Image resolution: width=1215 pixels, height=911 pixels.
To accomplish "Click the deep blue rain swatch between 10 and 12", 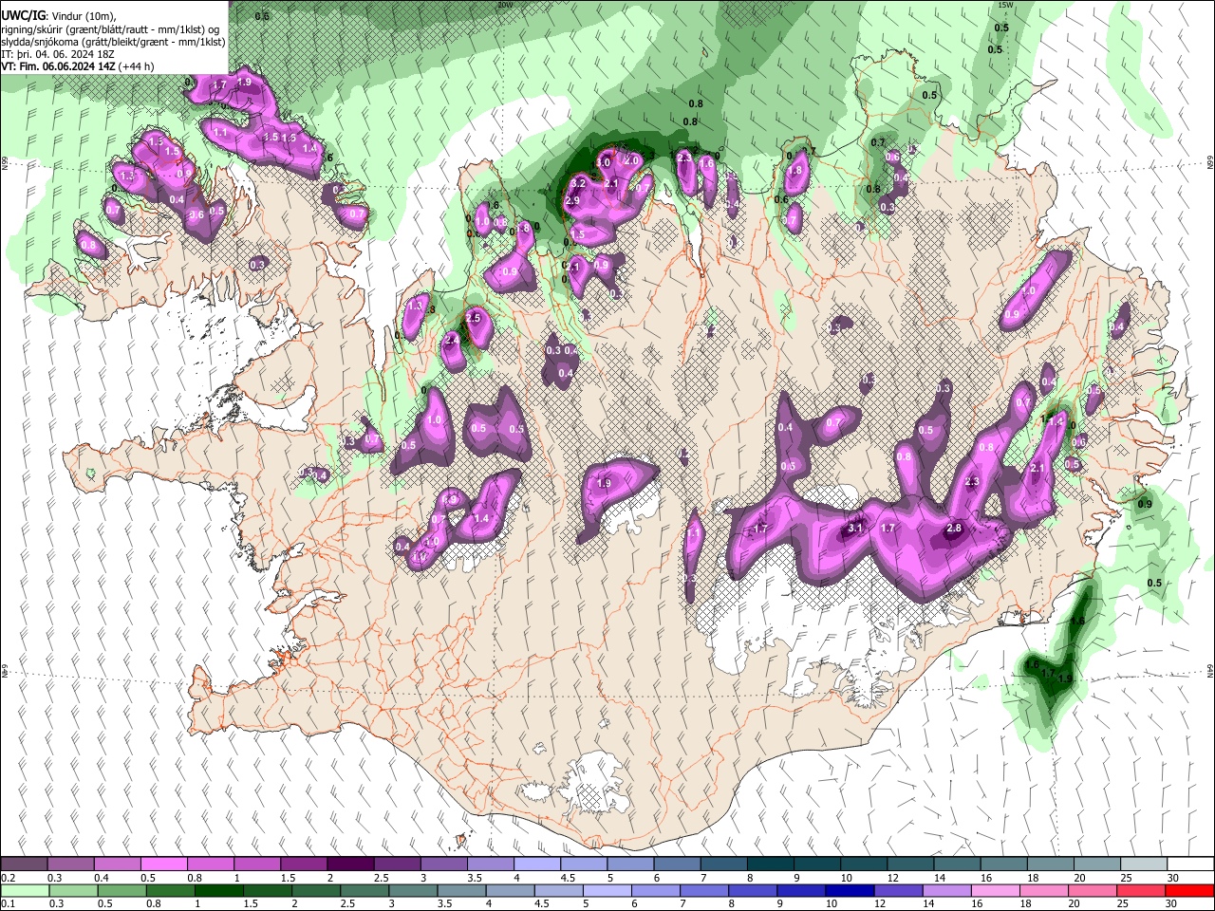I will coord(848,890).
